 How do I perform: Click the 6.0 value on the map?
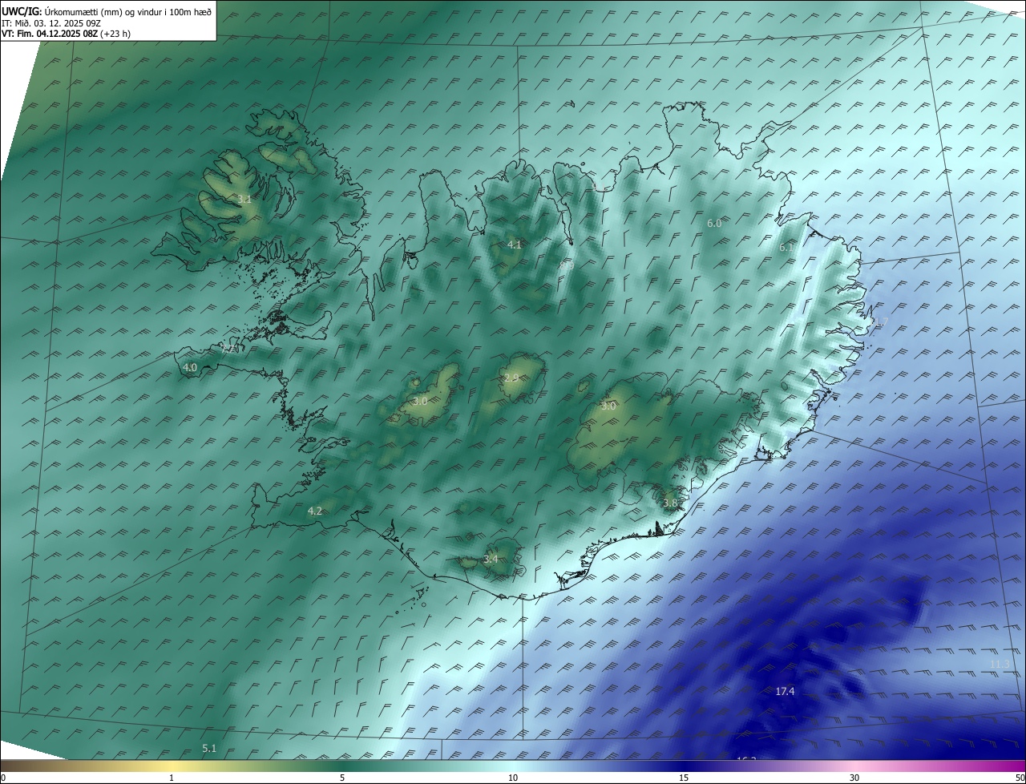pos(714,224)
